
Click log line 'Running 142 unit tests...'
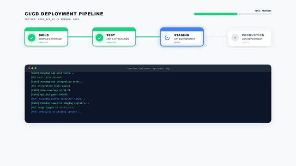pyautogui.click(x=53, y=73)
